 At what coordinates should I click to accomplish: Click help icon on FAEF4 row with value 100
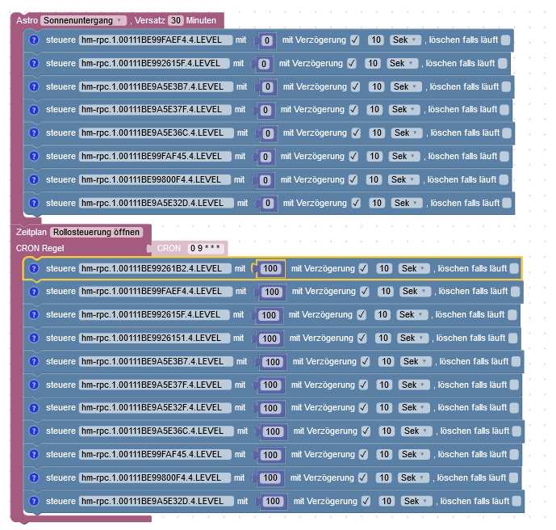pyautogui.click(x=34, y=292)
